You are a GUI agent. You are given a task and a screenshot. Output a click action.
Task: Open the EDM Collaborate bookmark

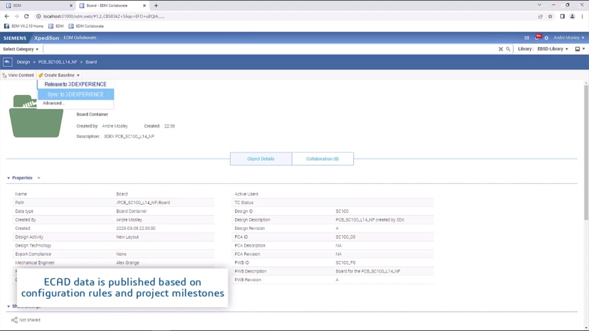86,26
